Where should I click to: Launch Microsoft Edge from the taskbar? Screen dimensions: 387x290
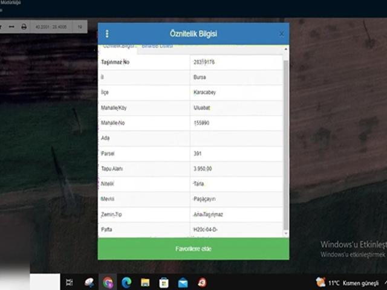click(x=126, y=282)
